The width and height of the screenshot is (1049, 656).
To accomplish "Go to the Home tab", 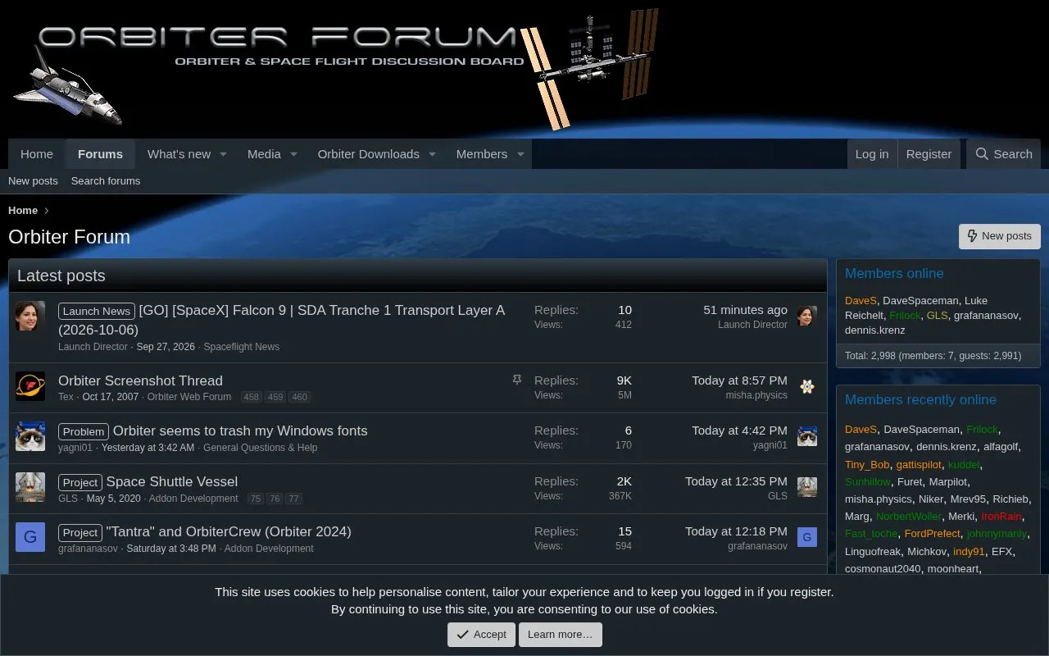I will tap(37, 154).
